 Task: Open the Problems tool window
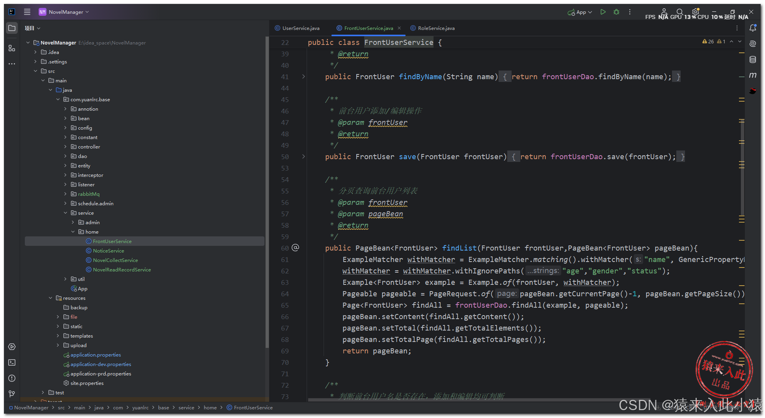[x=12, y=378]
